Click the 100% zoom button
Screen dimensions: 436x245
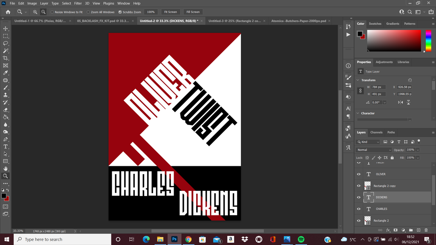coord(151,12)
